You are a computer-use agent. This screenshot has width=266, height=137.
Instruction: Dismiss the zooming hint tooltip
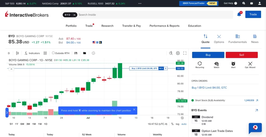coord(134,110)
